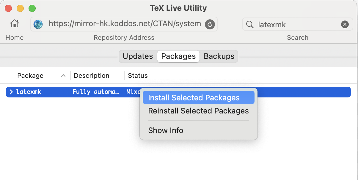Click into the search field
The width and height of the screenshot is (358, 180).
pos(297,24)
